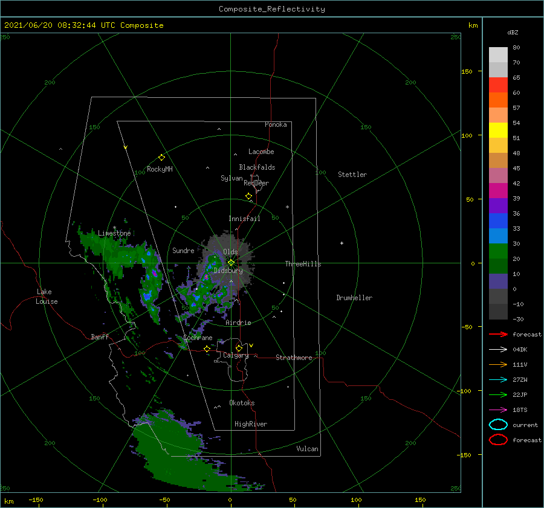Click the Lake Louise label

click(x=47, y=297)
